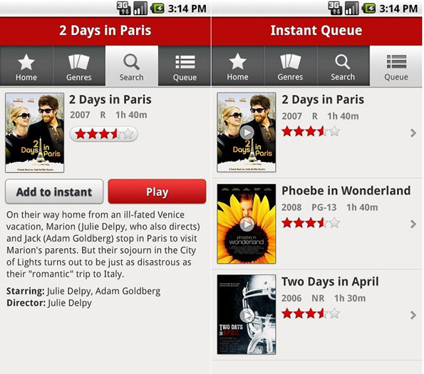Open Genres tab in left screen
Viewport: 424px width, 374px height.
coord(79,66)
